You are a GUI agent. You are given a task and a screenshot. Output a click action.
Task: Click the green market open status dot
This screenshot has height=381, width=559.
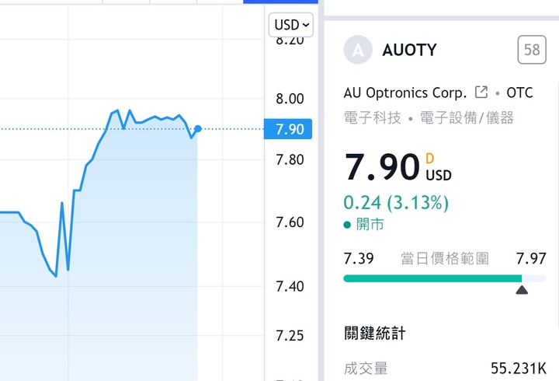pos(347,225)
